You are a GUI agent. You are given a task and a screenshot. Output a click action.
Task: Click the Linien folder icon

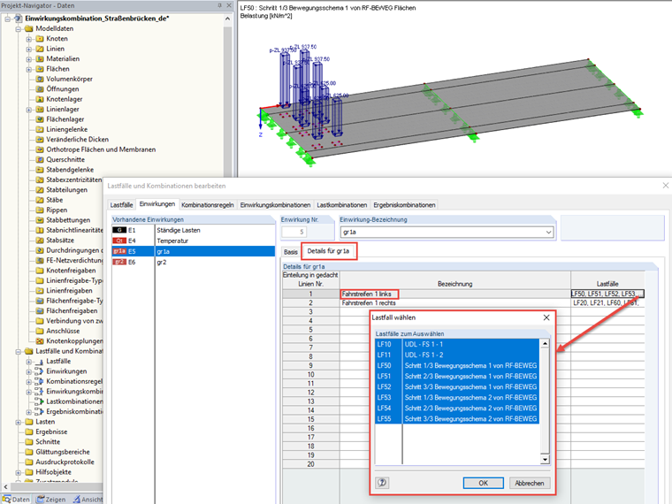(40, 49)
